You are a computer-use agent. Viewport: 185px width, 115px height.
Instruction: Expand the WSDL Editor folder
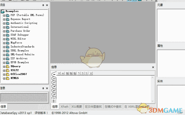tap(4, 39)
